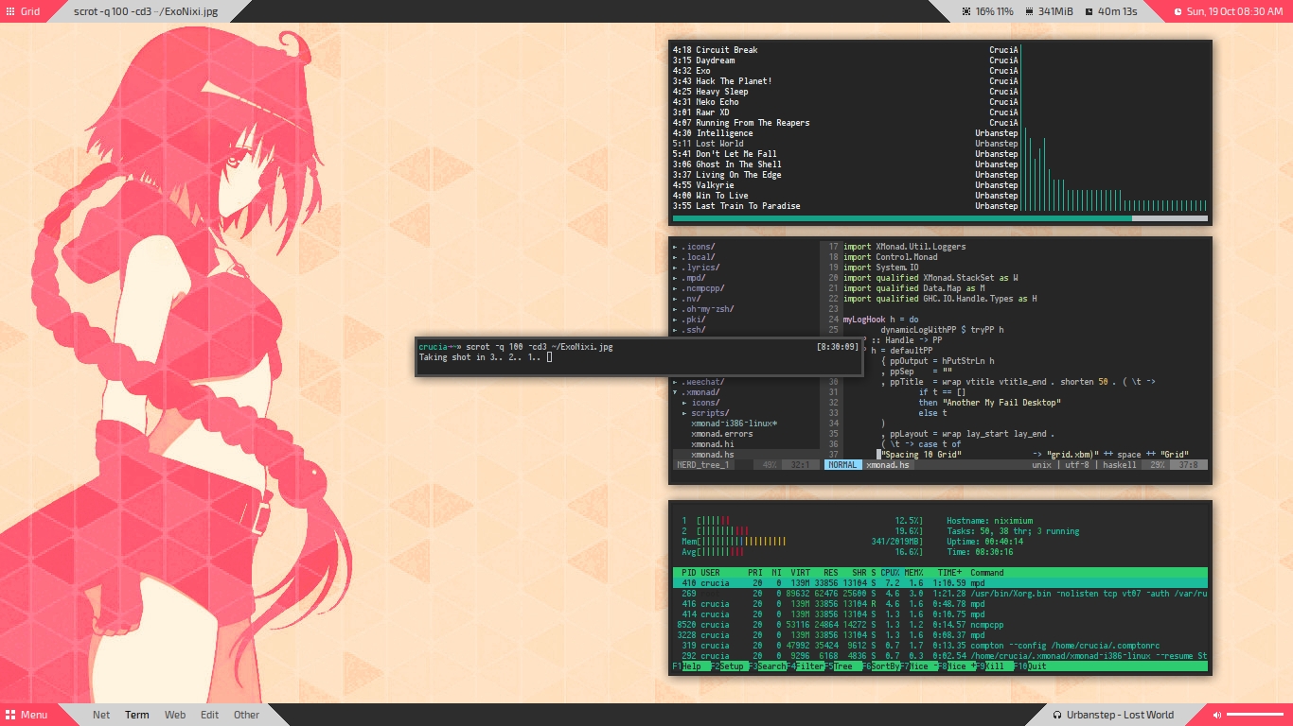This screenshot has height=726, width=1293.
Task: Click the scrot command terminal prompt line
Action: pos(639,347)
